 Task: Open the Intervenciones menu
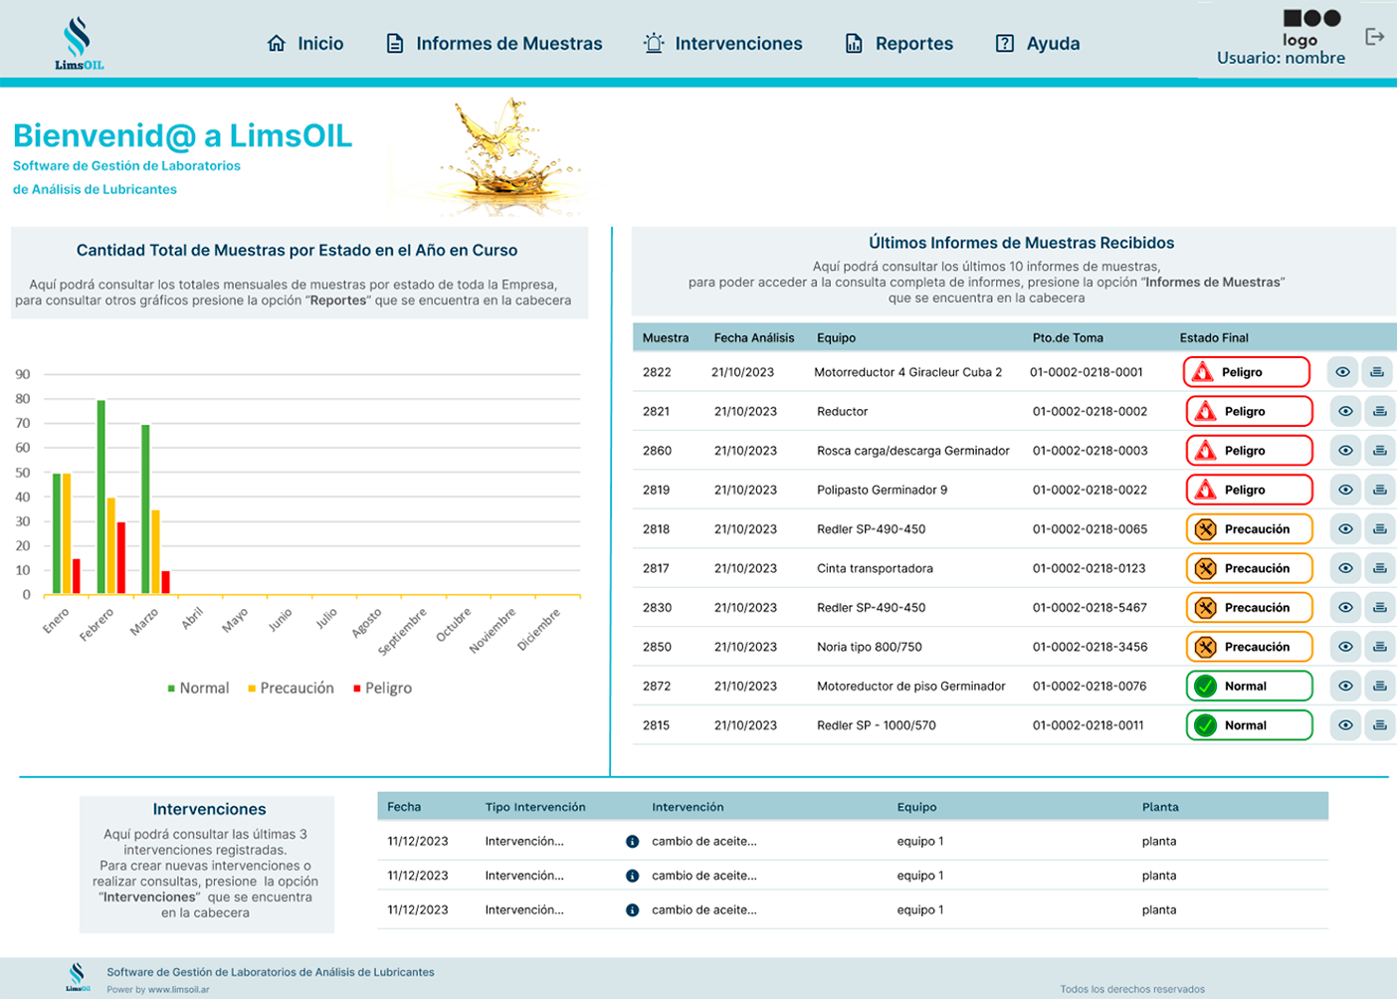(x=723, y=44)
